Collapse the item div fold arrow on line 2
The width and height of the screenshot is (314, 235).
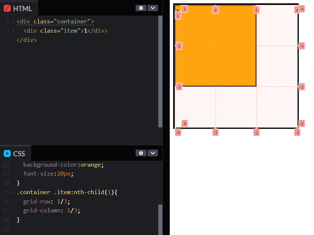pyautogui.click(x=13, y=31)
